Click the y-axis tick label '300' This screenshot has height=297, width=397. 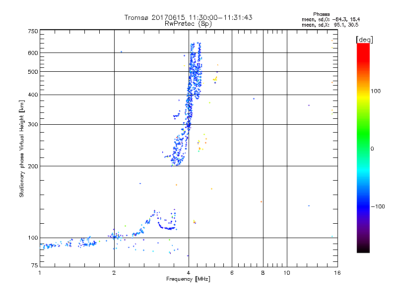[x=33, y=125]
